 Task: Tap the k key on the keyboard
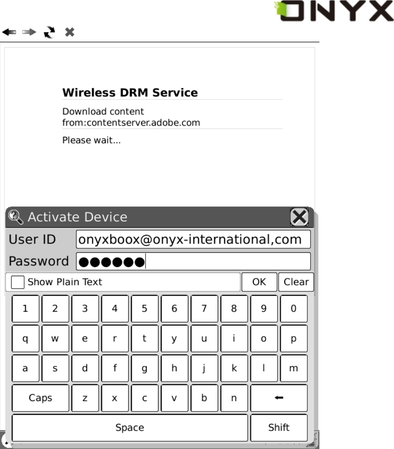pos(234,368)
